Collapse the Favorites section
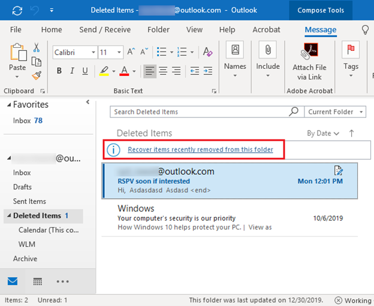 coord(9,105)
